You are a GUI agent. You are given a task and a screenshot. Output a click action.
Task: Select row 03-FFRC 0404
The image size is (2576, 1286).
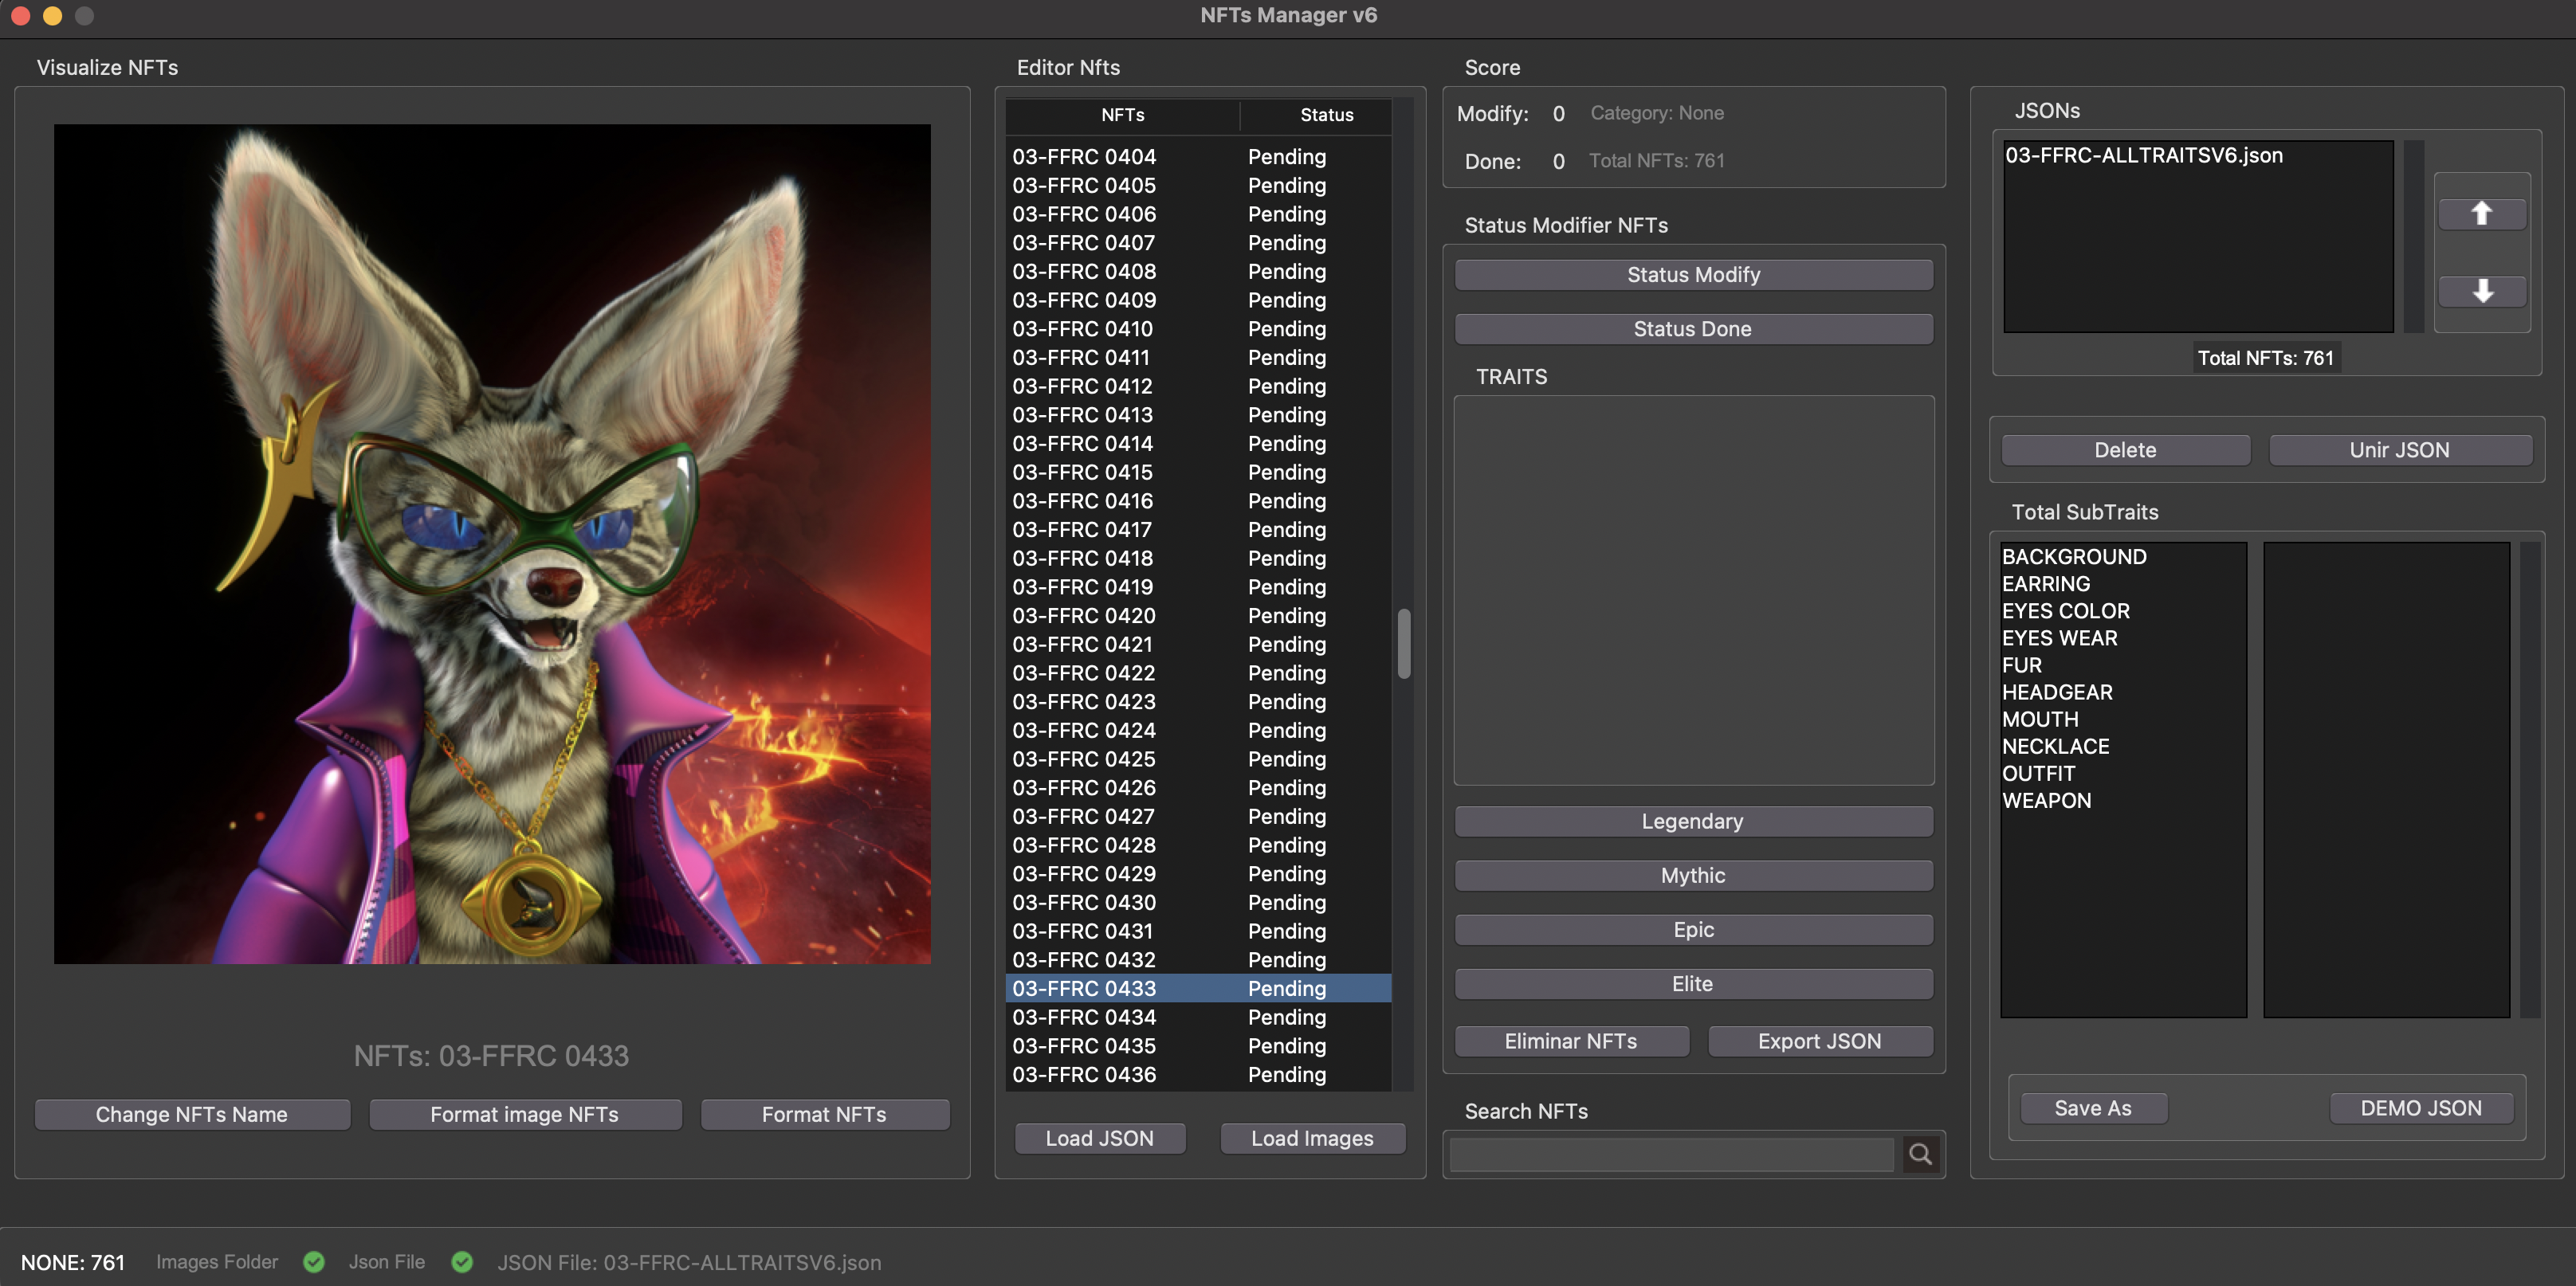pyautogui.click(x=1198, y=157)
